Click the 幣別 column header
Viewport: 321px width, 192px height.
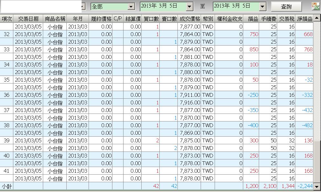click(x=208, y=19)
